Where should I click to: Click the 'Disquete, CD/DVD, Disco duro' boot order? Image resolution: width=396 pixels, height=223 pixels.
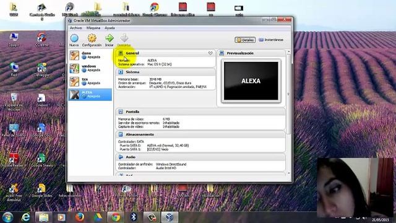(x=170, y=83)
